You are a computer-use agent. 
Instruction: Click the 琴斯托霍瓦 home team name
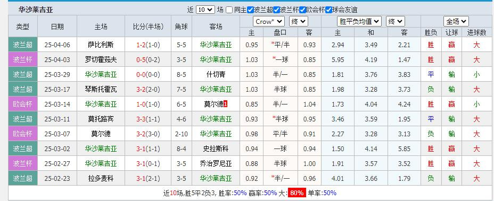coord(101,90)
